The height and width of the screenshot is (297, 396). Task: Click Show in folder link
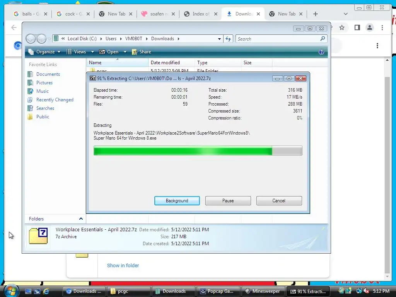123,265
